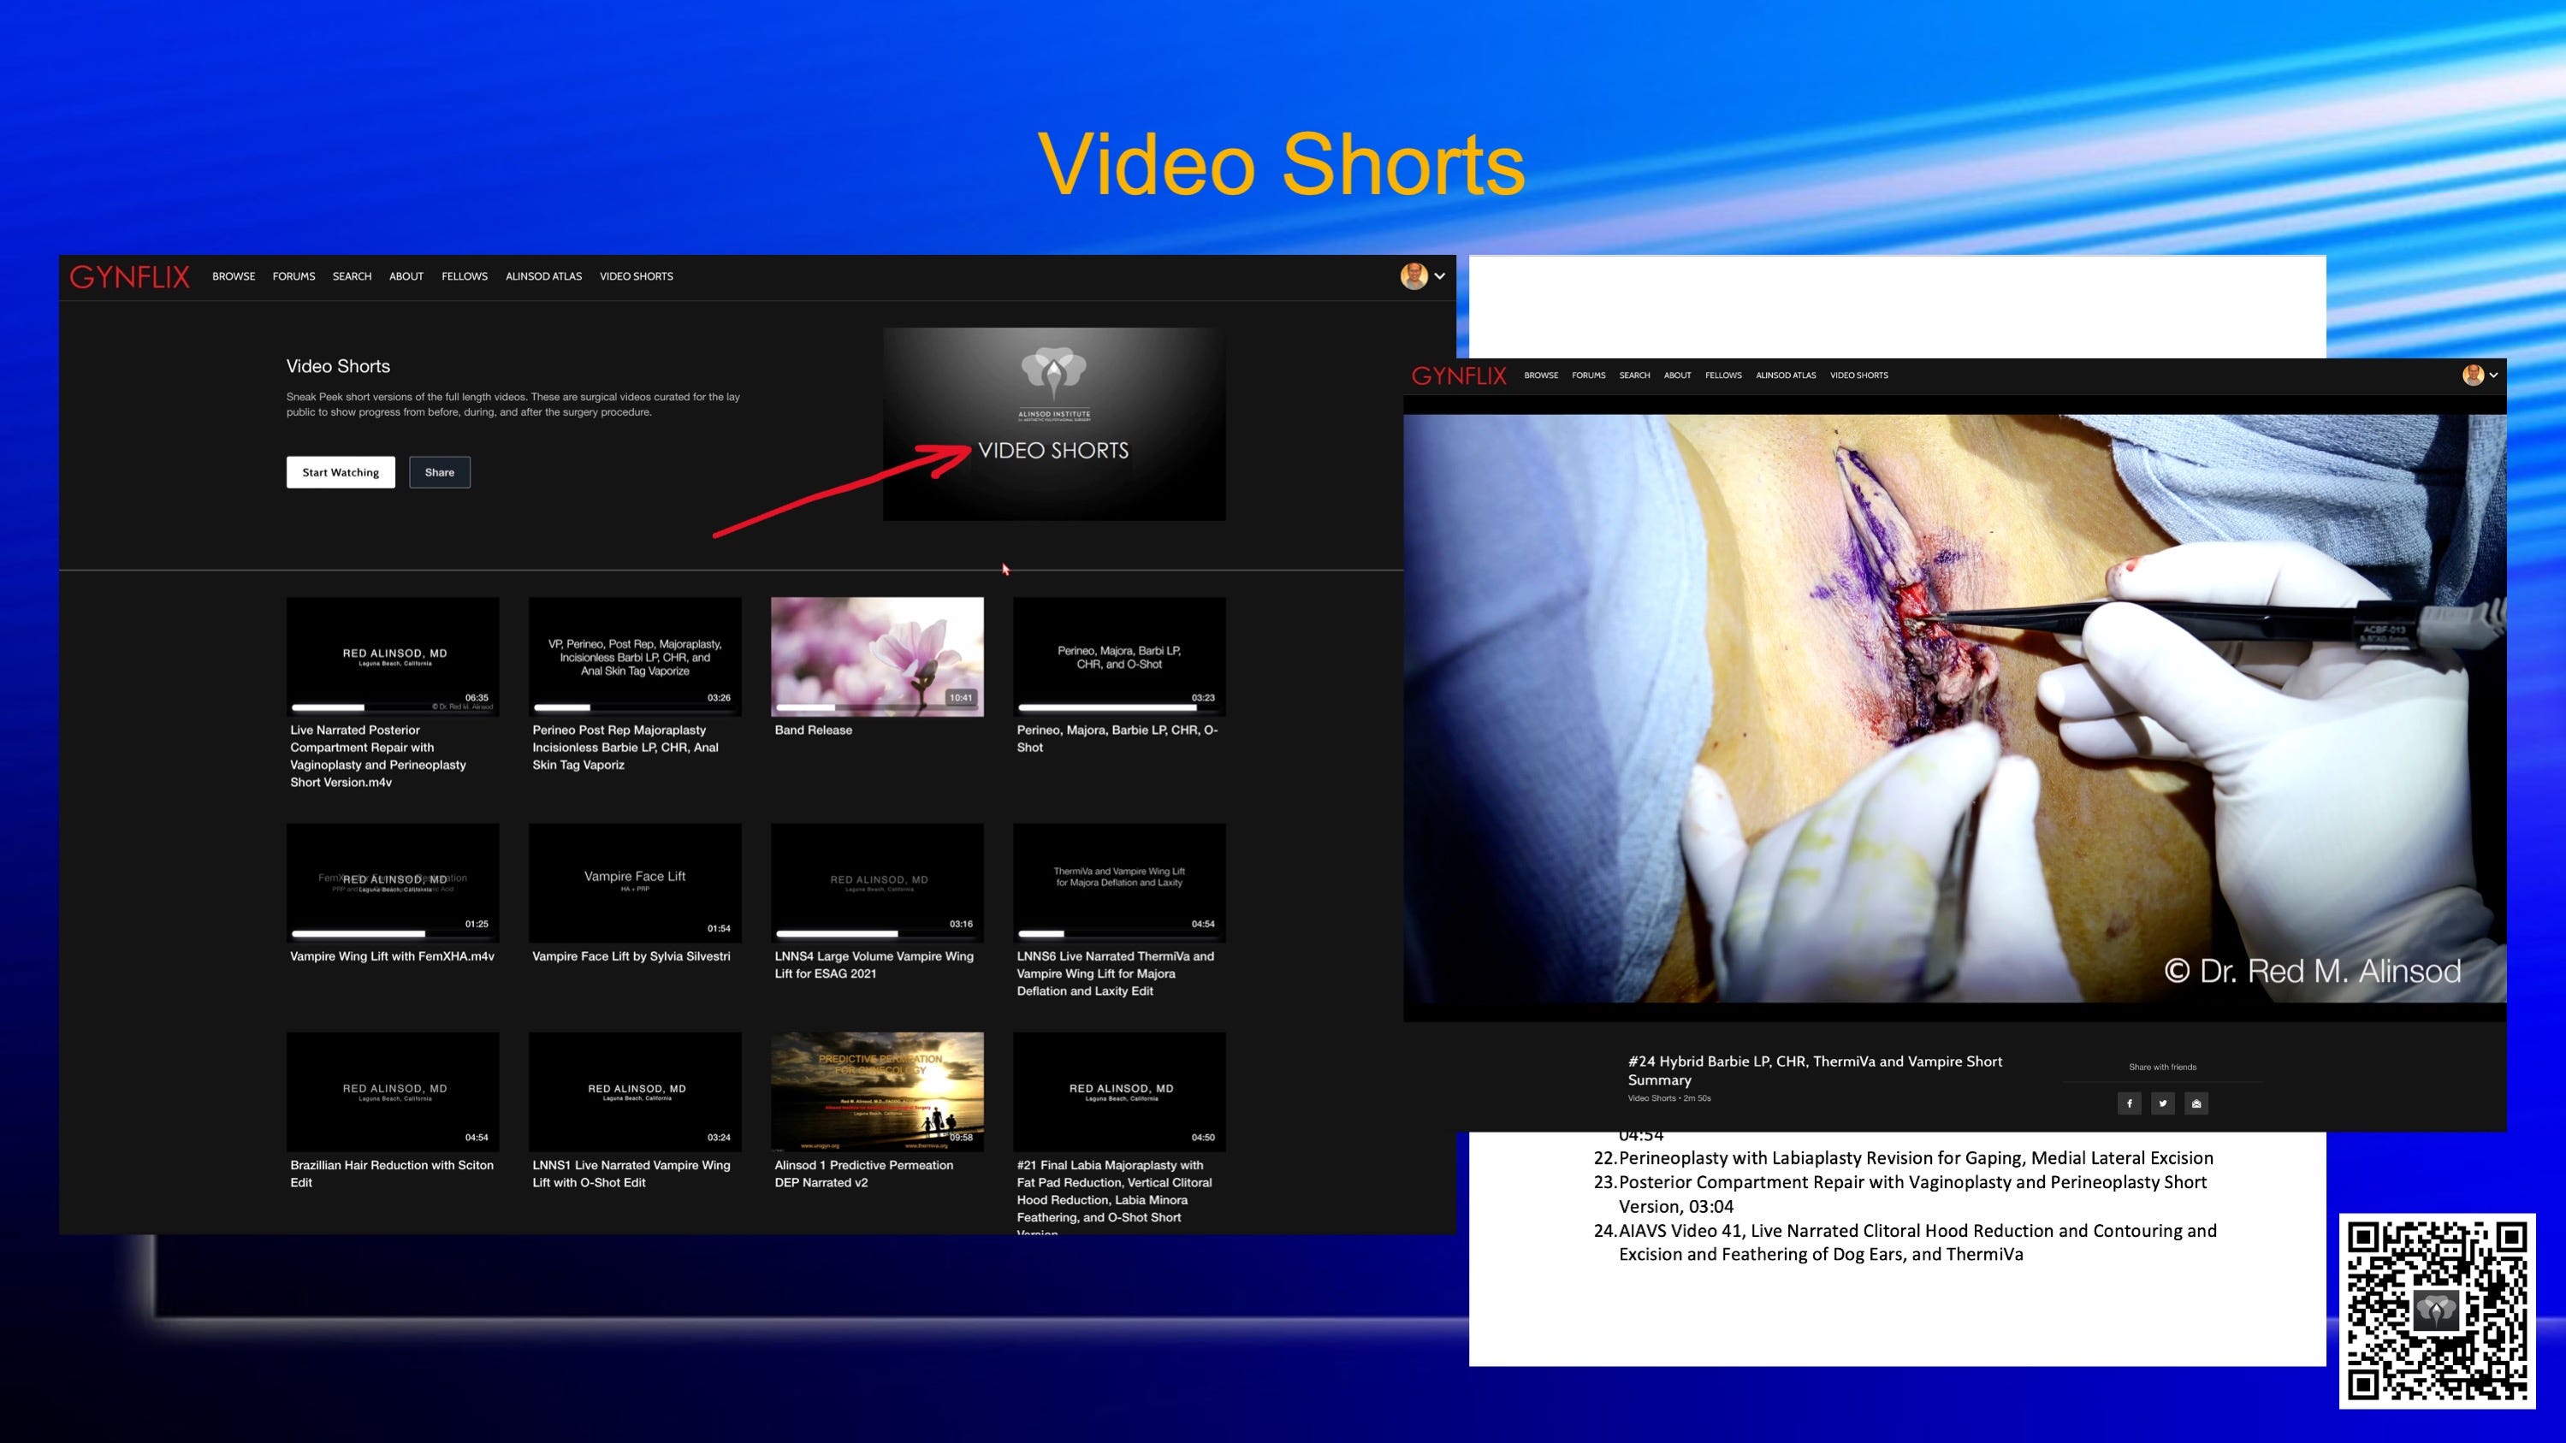Viewport: 2566px width, 1443px height.
Task: Click Vampire Face Lift by Sylvia Silvestri title
Action: coord(631,956)
